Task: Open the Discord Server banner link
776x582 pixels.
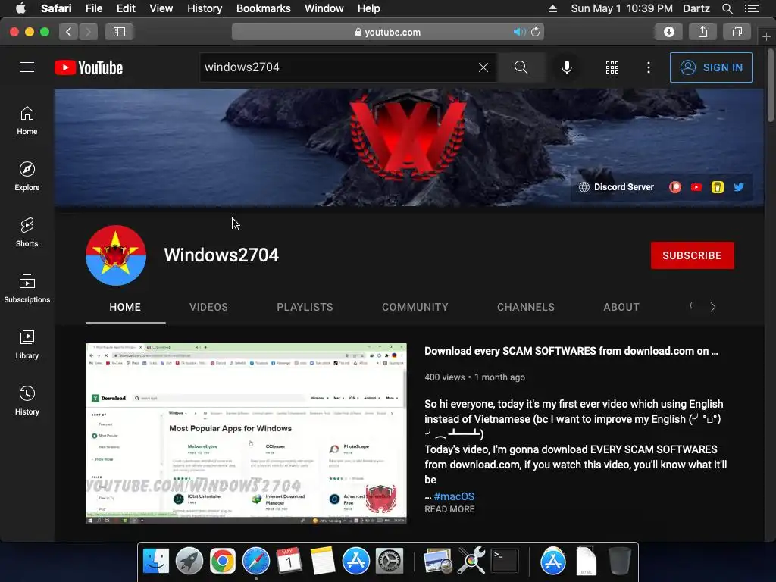Action: 617,187
